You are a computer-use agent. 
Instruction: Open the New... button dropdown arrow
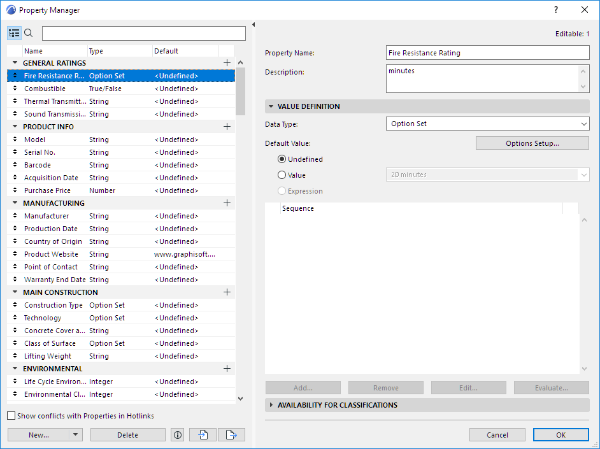pyautogui.click(x=75, y=435)
